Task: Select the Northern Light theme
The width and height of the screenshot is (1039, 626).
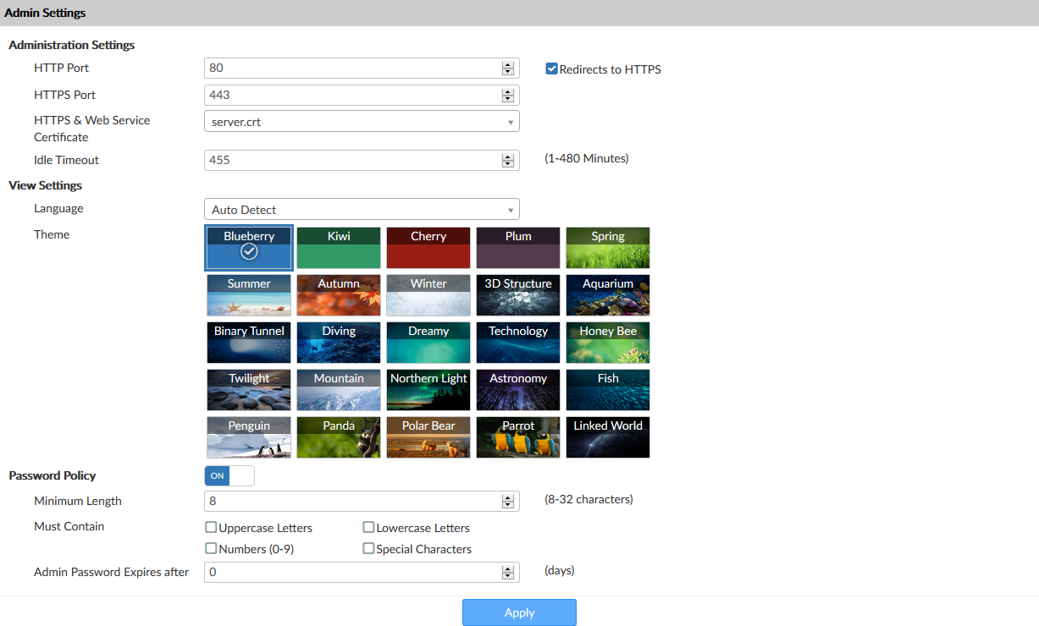Action: click(428, 390)
